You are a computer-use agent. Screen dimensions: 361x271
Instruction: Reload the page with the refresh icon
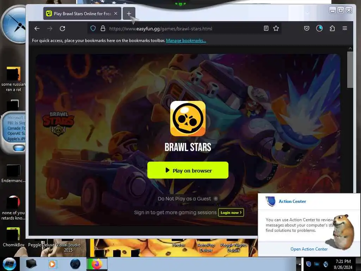click(62, 28)
